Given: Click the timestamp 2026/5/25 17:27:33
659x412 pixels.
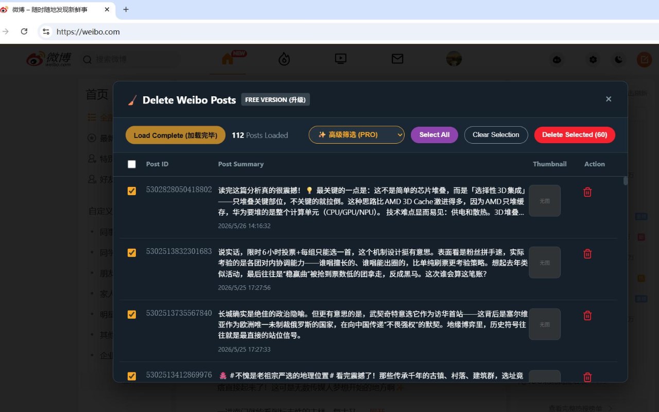Looking at the screenshot, I should [245, 350].
